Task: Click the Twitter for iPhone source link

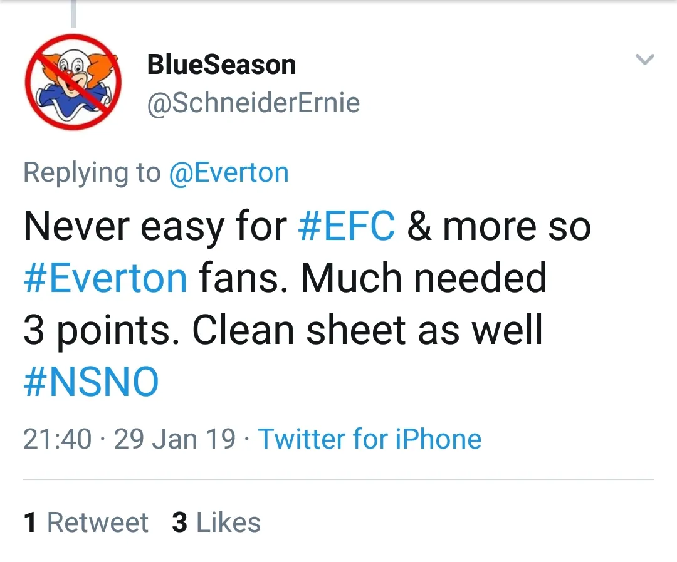Action: [369, 439]
